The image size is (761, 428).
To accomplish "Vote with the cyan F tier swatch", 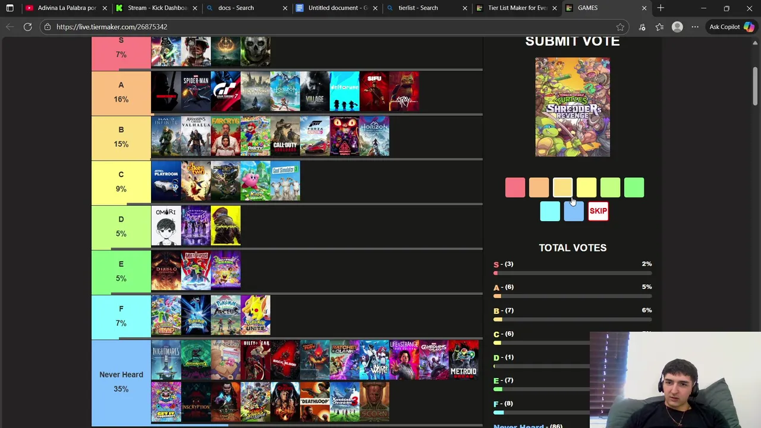I will pyautogui.click(x=550, y=211).
